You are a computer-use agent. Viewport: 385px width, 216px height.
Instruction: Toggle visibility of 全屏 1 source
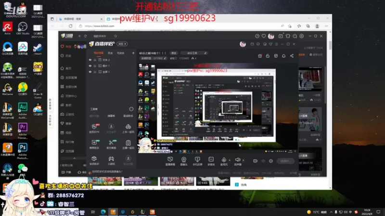pyautogui.click(x=90, y=72)
